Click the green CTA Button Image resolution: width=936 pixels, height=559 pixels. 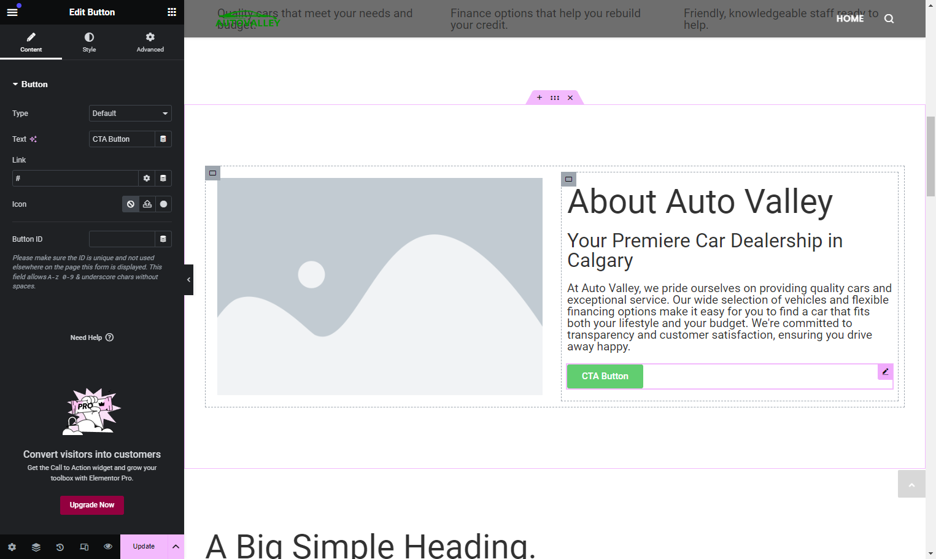pos(605,376)
